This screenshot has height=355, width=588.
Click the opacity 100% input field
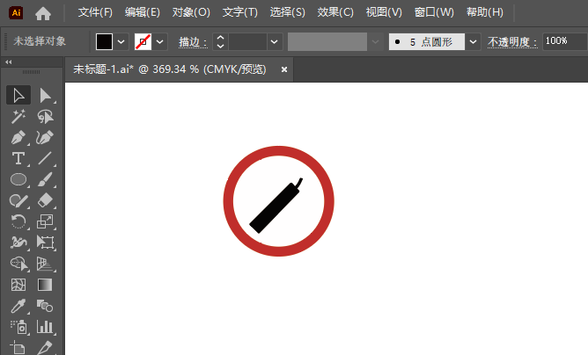tap(565, 41)
